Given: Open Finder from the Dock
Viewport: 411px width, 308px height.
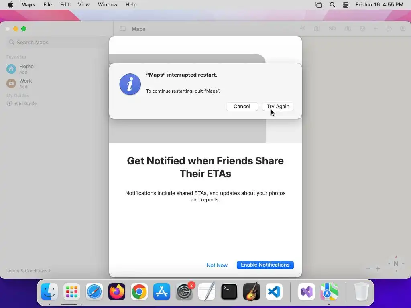Looking at the screenshot, I should (x=49, y=292).
